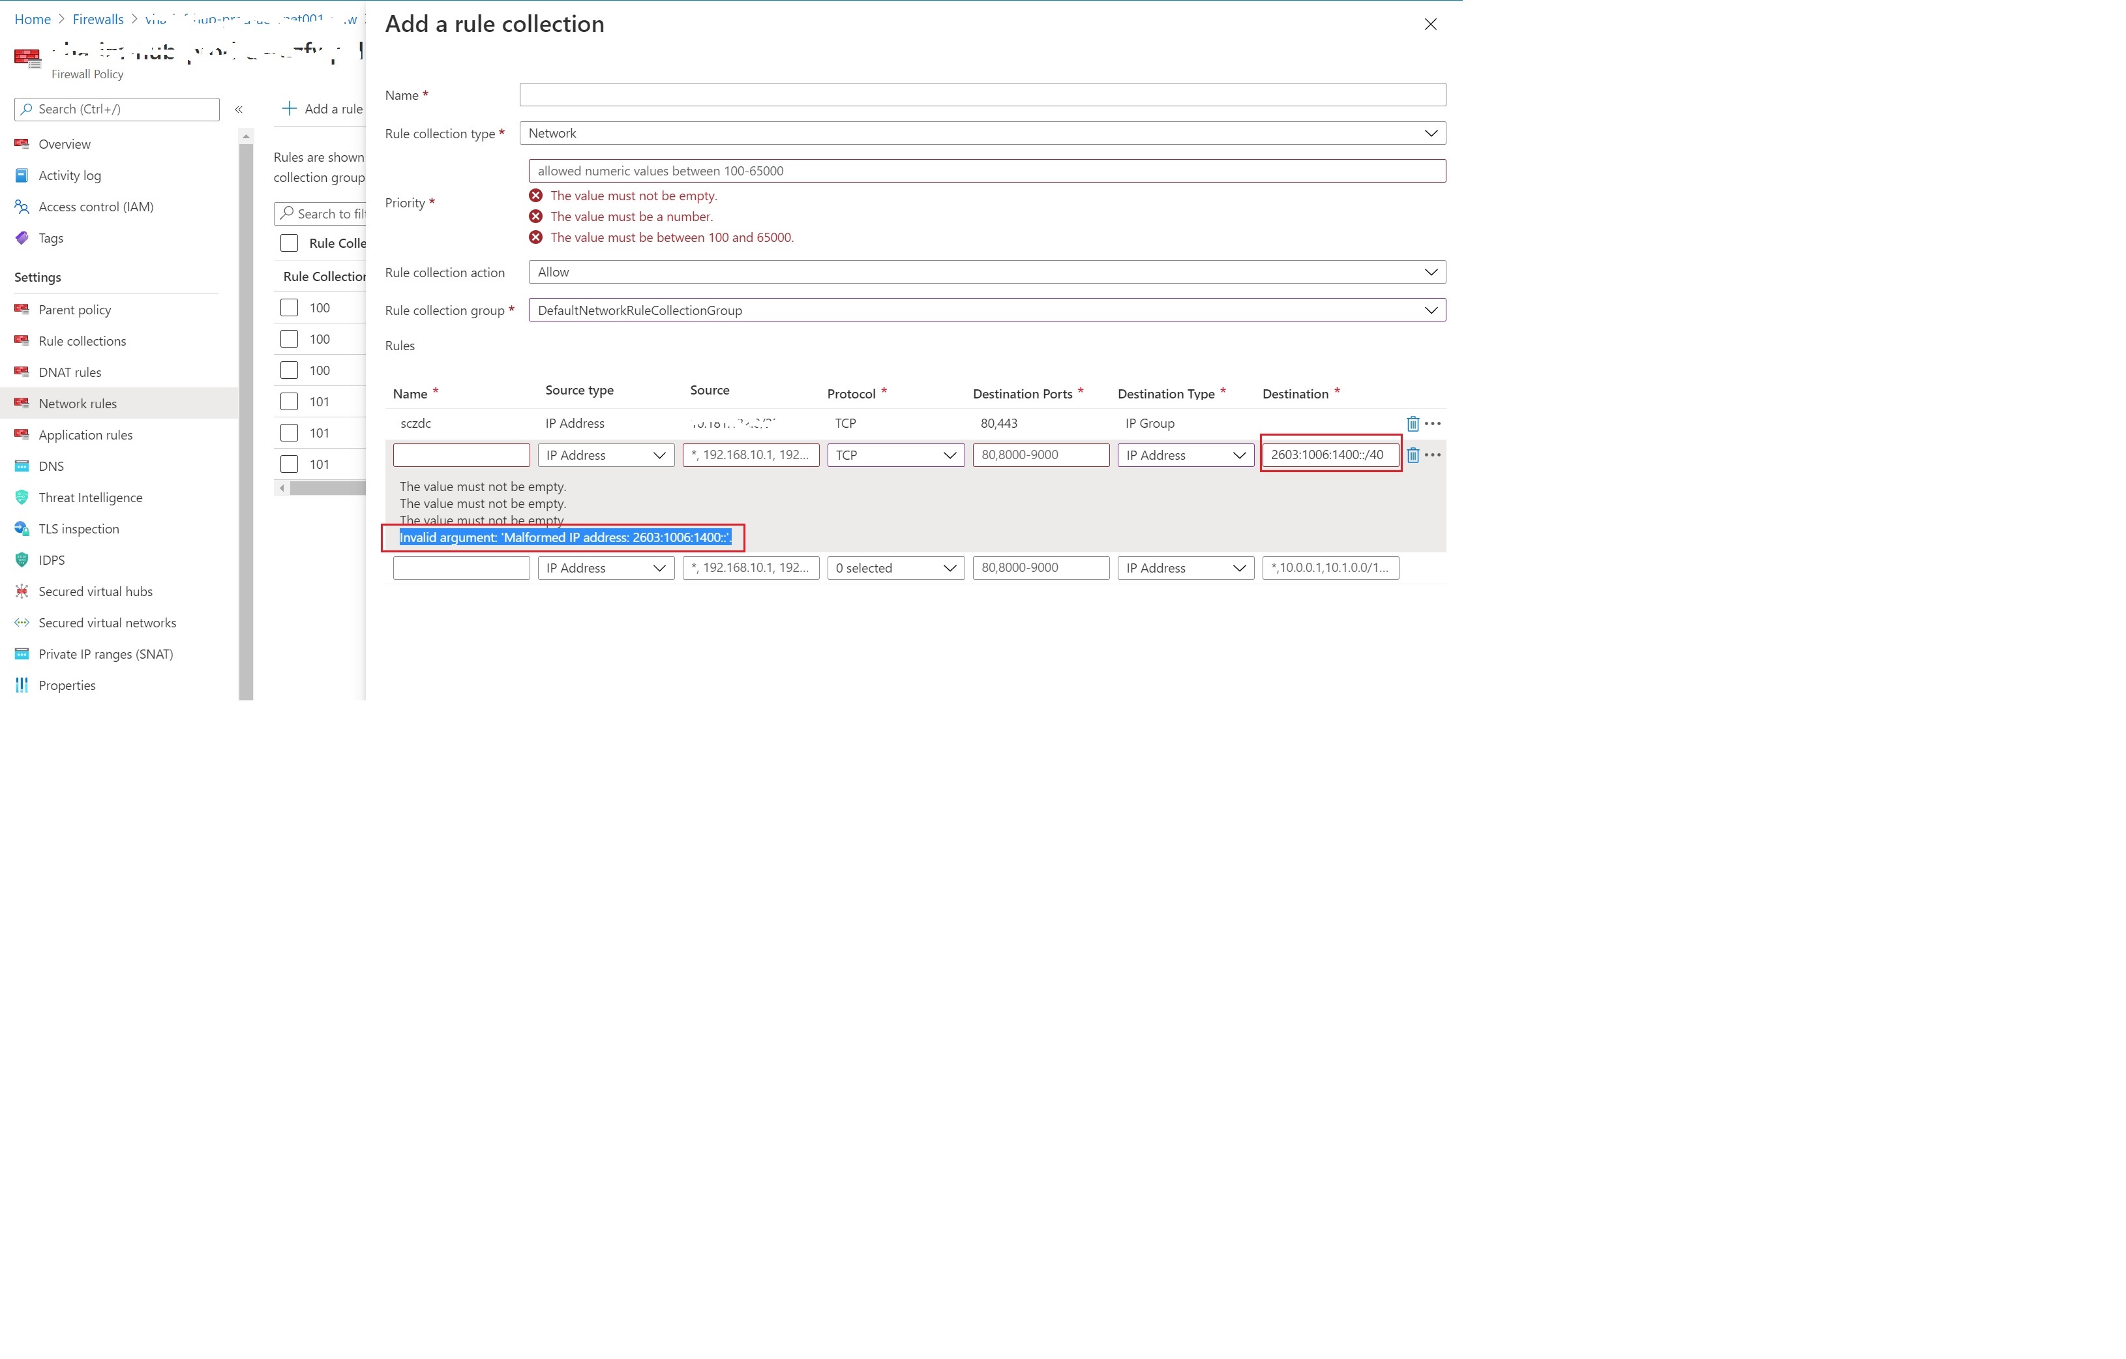
Task: Click the Name input field for new rule
Action: point(460,454)
